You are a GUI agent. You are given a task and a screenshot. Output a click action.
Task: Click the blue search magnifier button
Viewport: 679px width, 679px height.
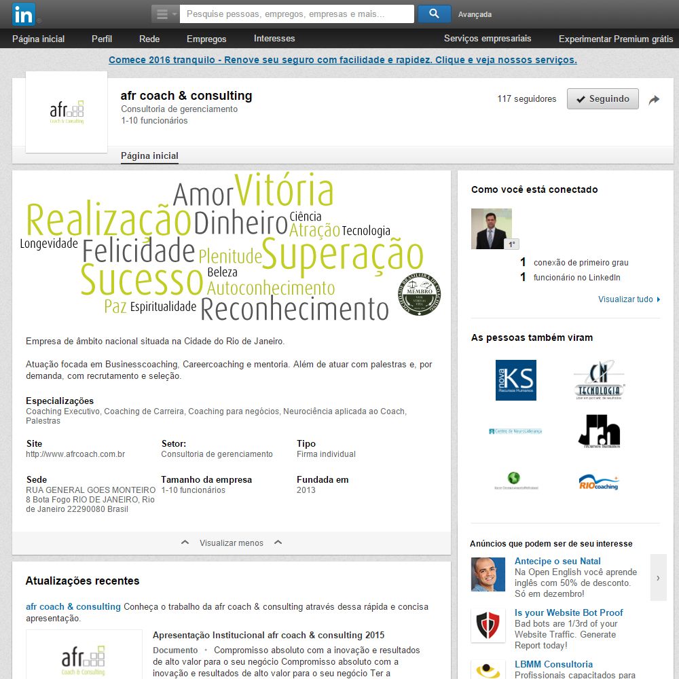pyautogui.click(x=434, y=14)
